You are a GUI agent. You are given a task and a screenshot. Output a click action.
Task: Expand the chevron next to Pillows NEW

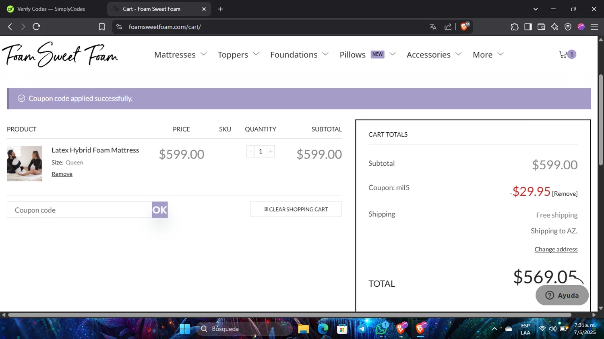[x=393, y=54]
